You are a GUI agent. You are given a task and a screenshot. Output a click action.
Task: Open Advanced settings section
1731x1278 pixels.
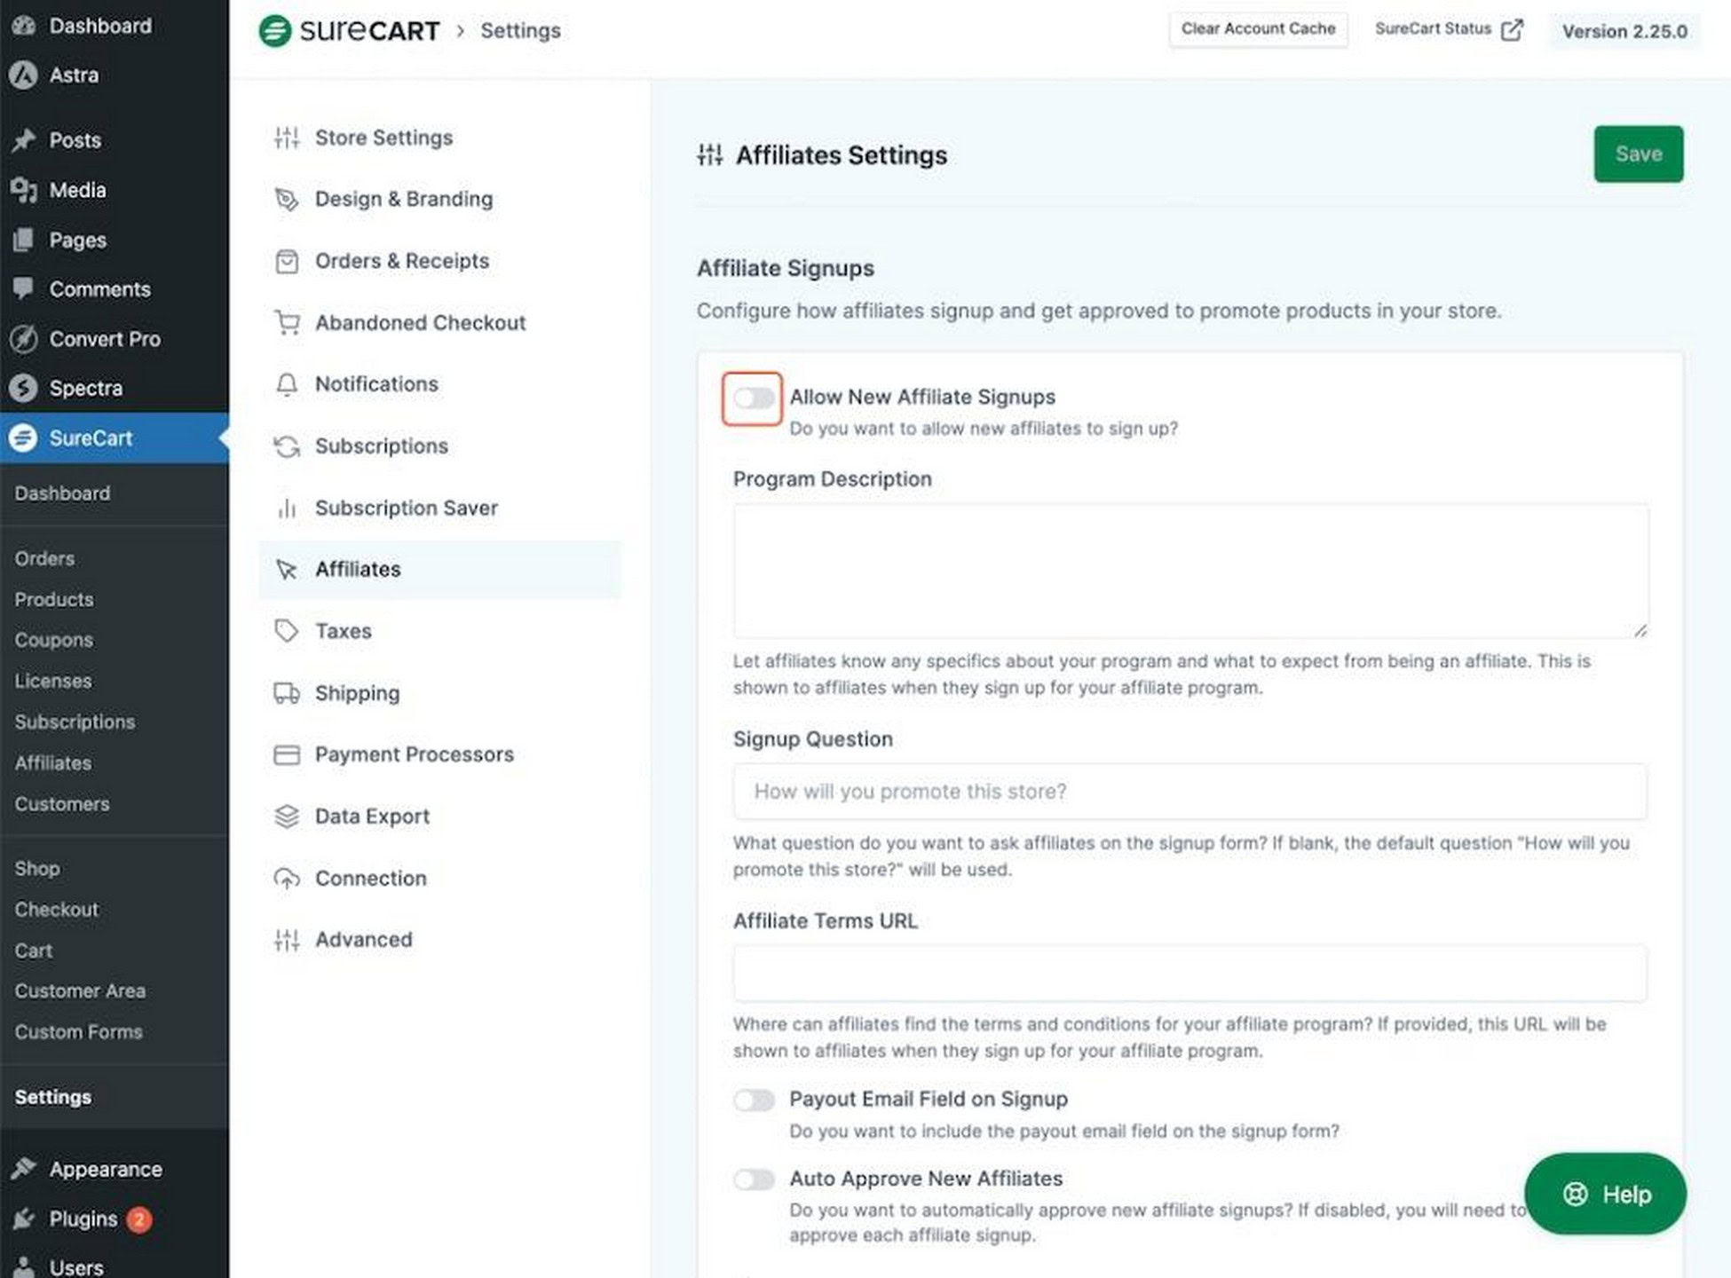coord(363,938)
